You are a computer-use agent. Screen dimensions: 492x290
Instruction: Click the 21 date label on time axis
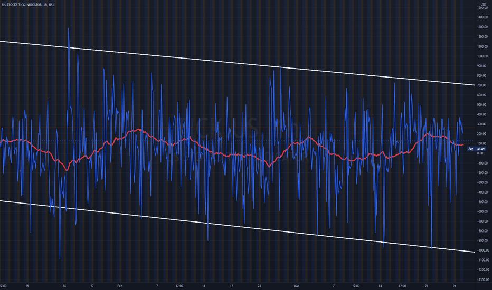(x=427, y=286)
